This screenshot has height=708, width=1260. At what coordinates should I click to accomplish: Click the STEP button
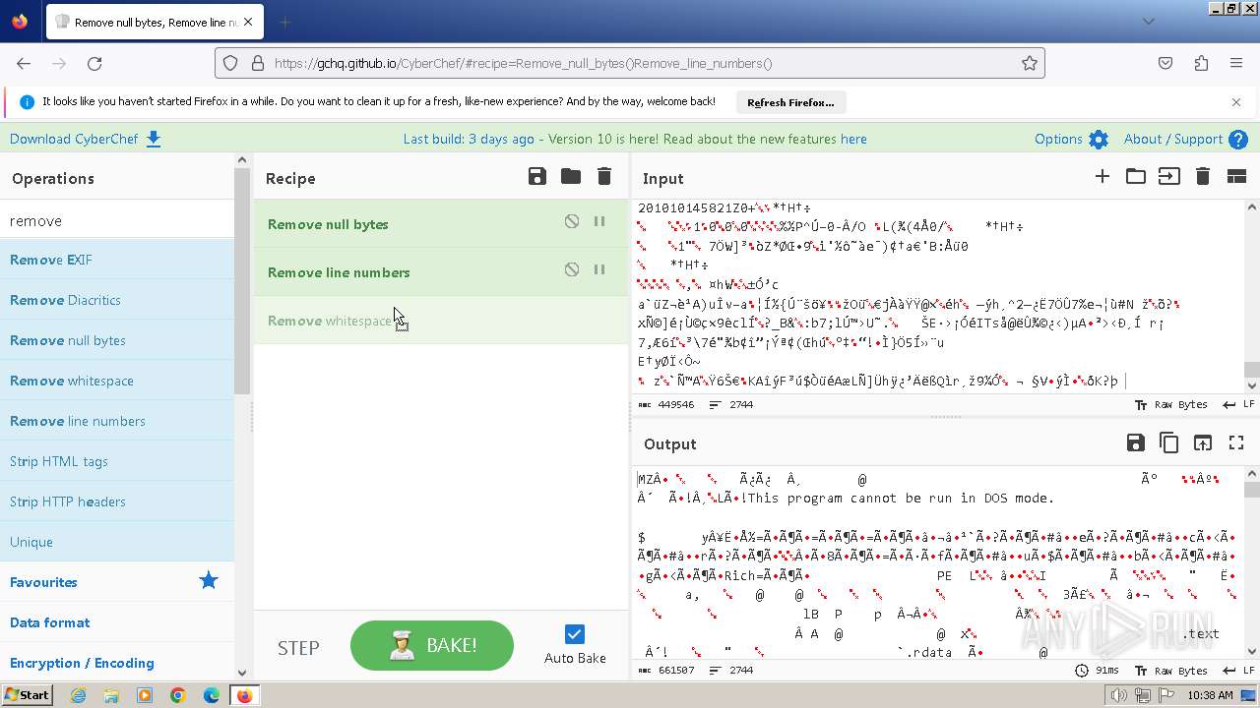[298, 647]
